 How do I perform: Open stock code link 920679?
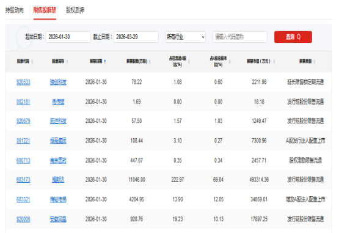[23, 121]
